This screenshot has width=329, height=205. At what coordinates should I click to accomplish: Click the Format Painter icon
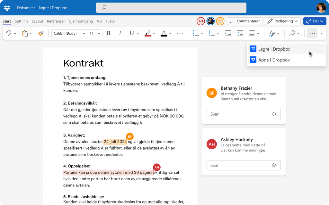(40, 33)
